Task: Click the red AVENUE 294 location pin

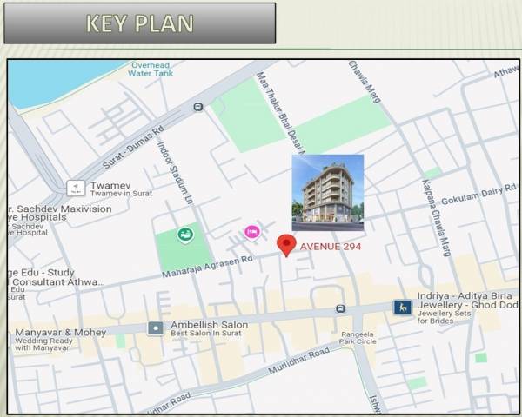Action: [x=286, y=245]
